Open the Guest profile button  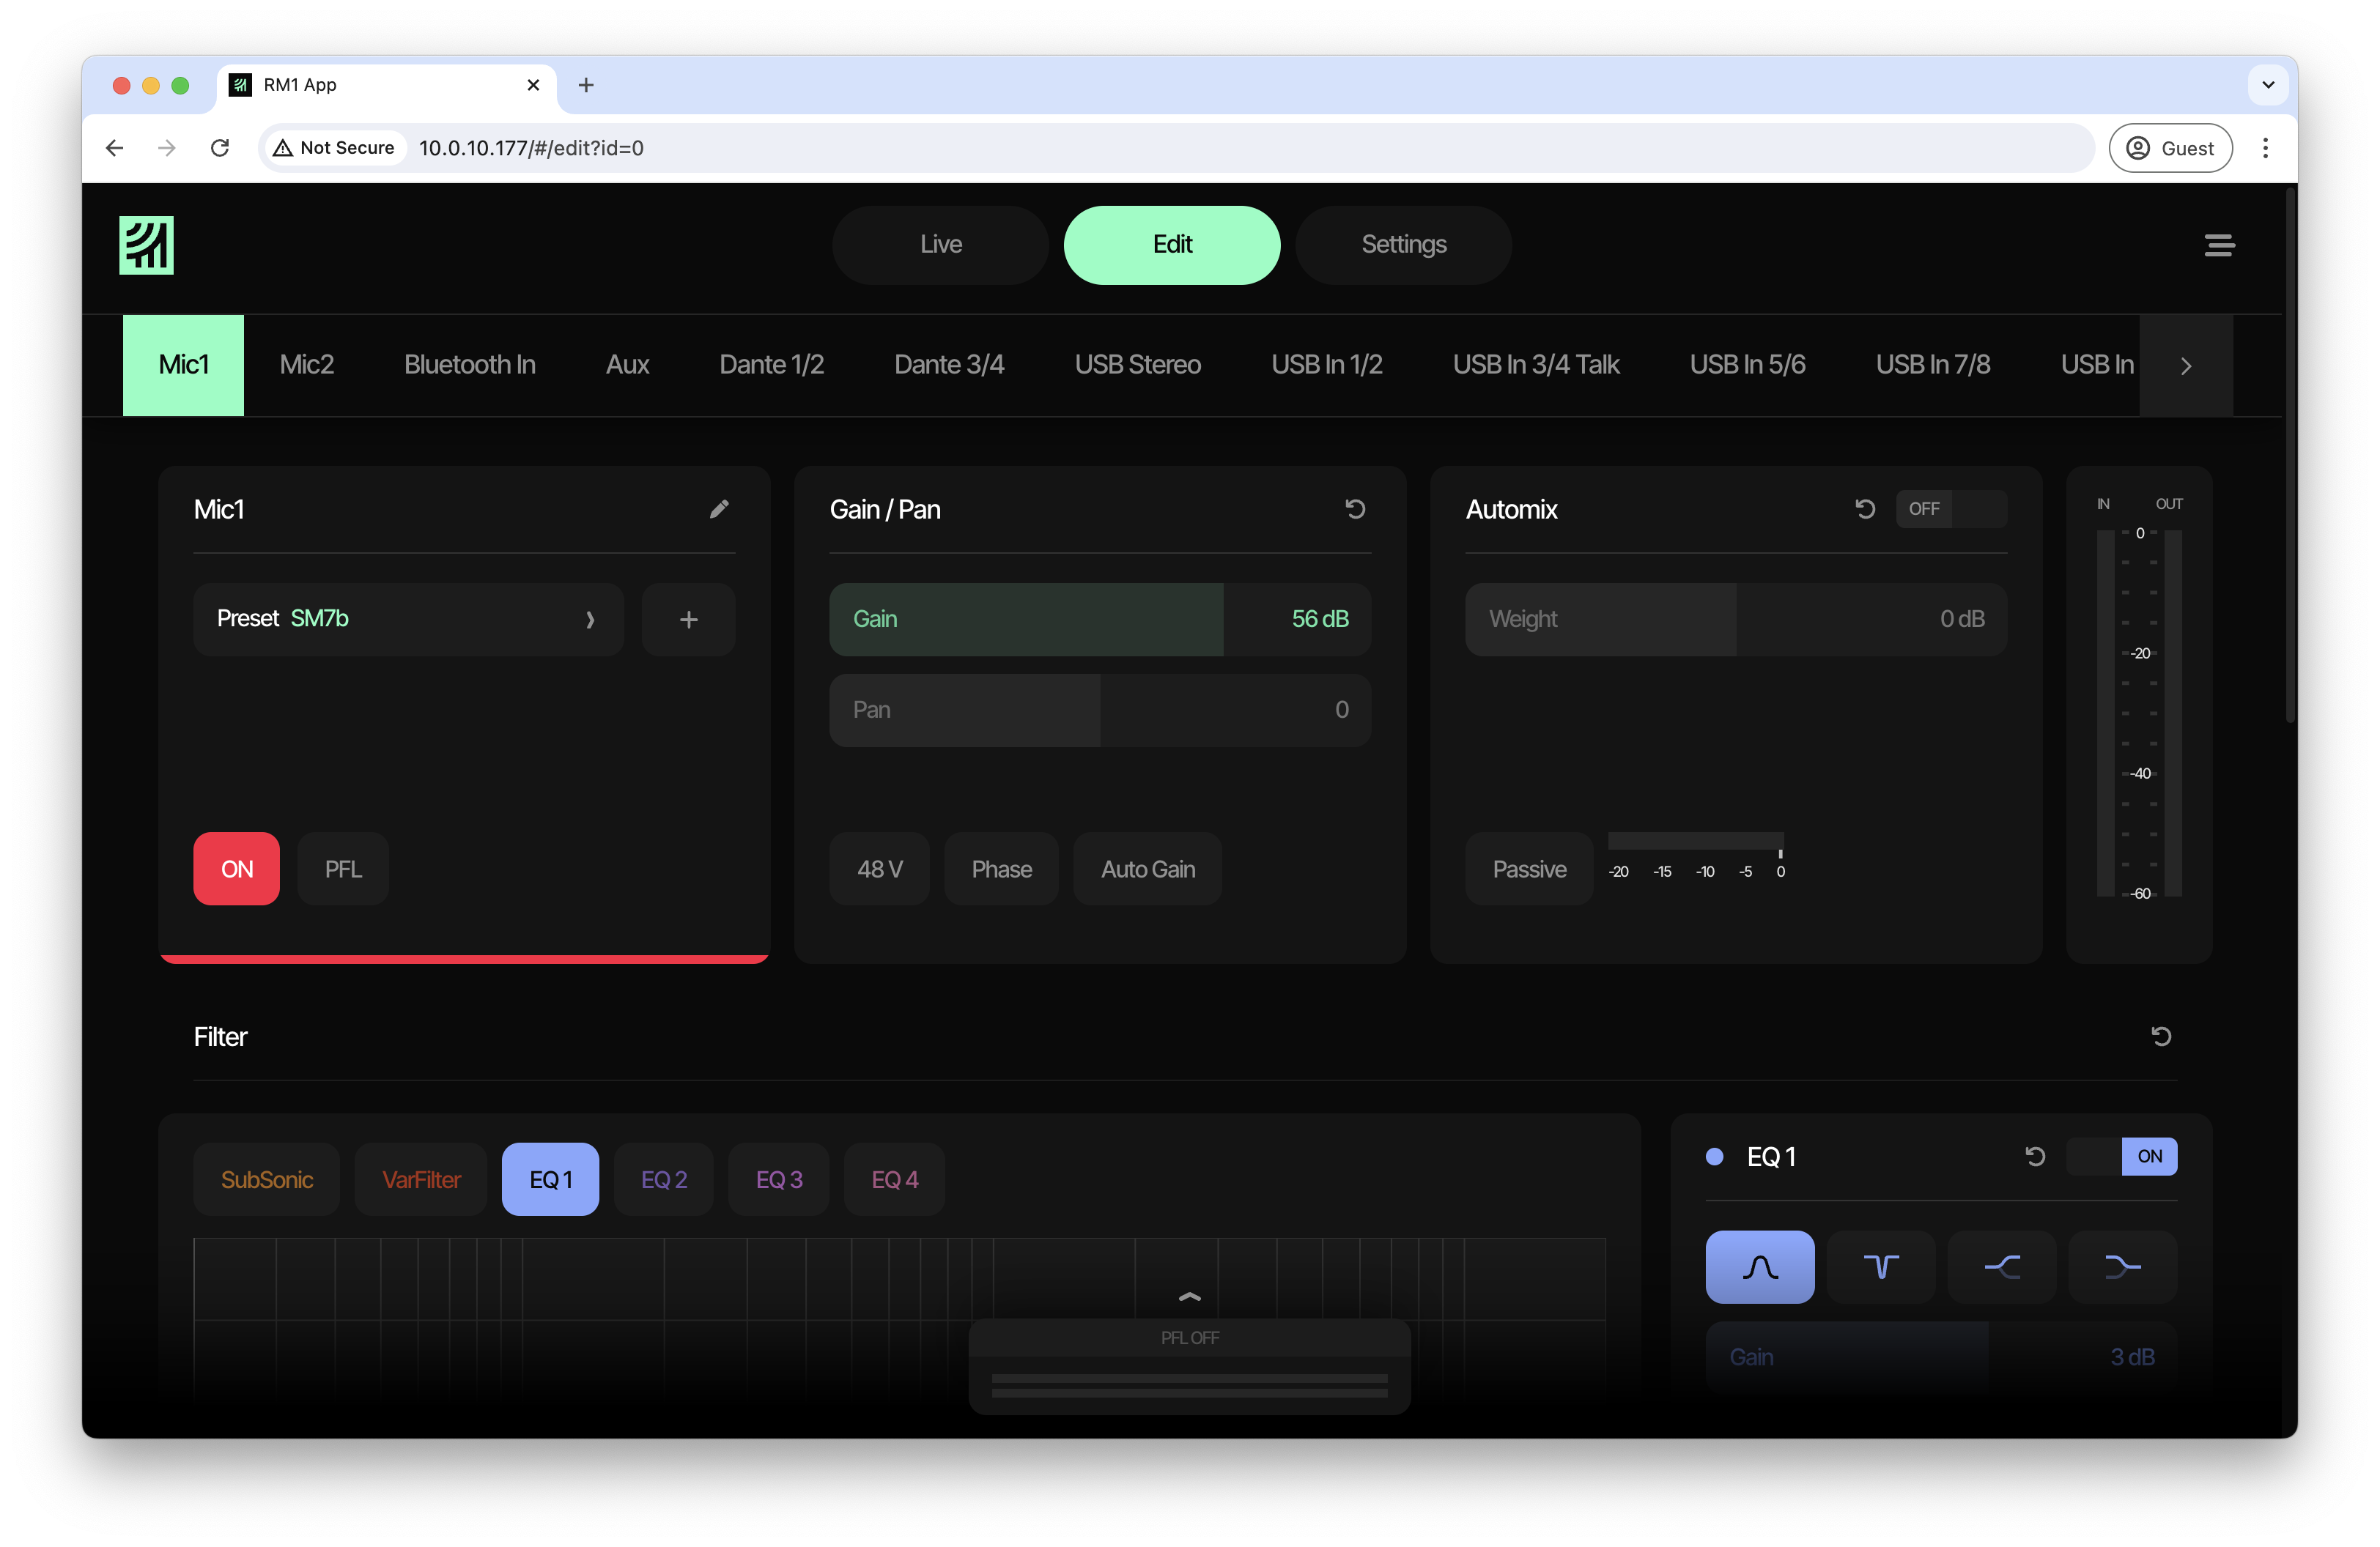coord(2170,148)
